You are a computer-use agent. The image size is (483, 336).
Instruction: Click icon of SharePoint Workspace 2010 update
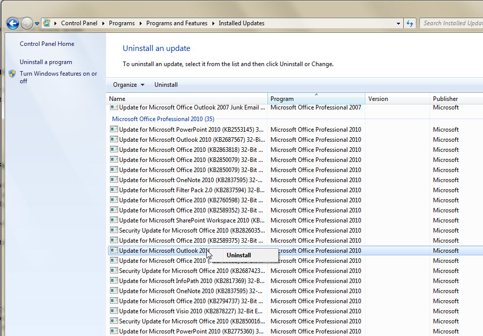point(114,220)
